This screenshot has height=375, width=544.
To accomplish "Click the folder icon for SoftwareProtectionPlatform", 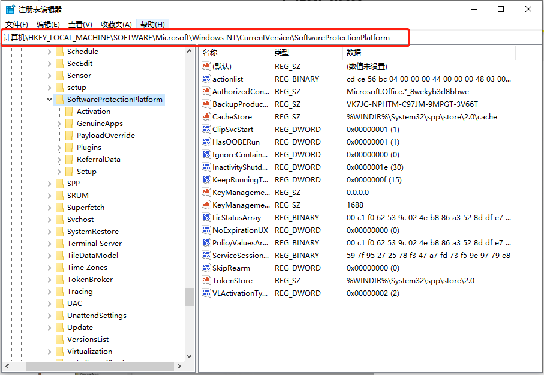I will 58,99.
